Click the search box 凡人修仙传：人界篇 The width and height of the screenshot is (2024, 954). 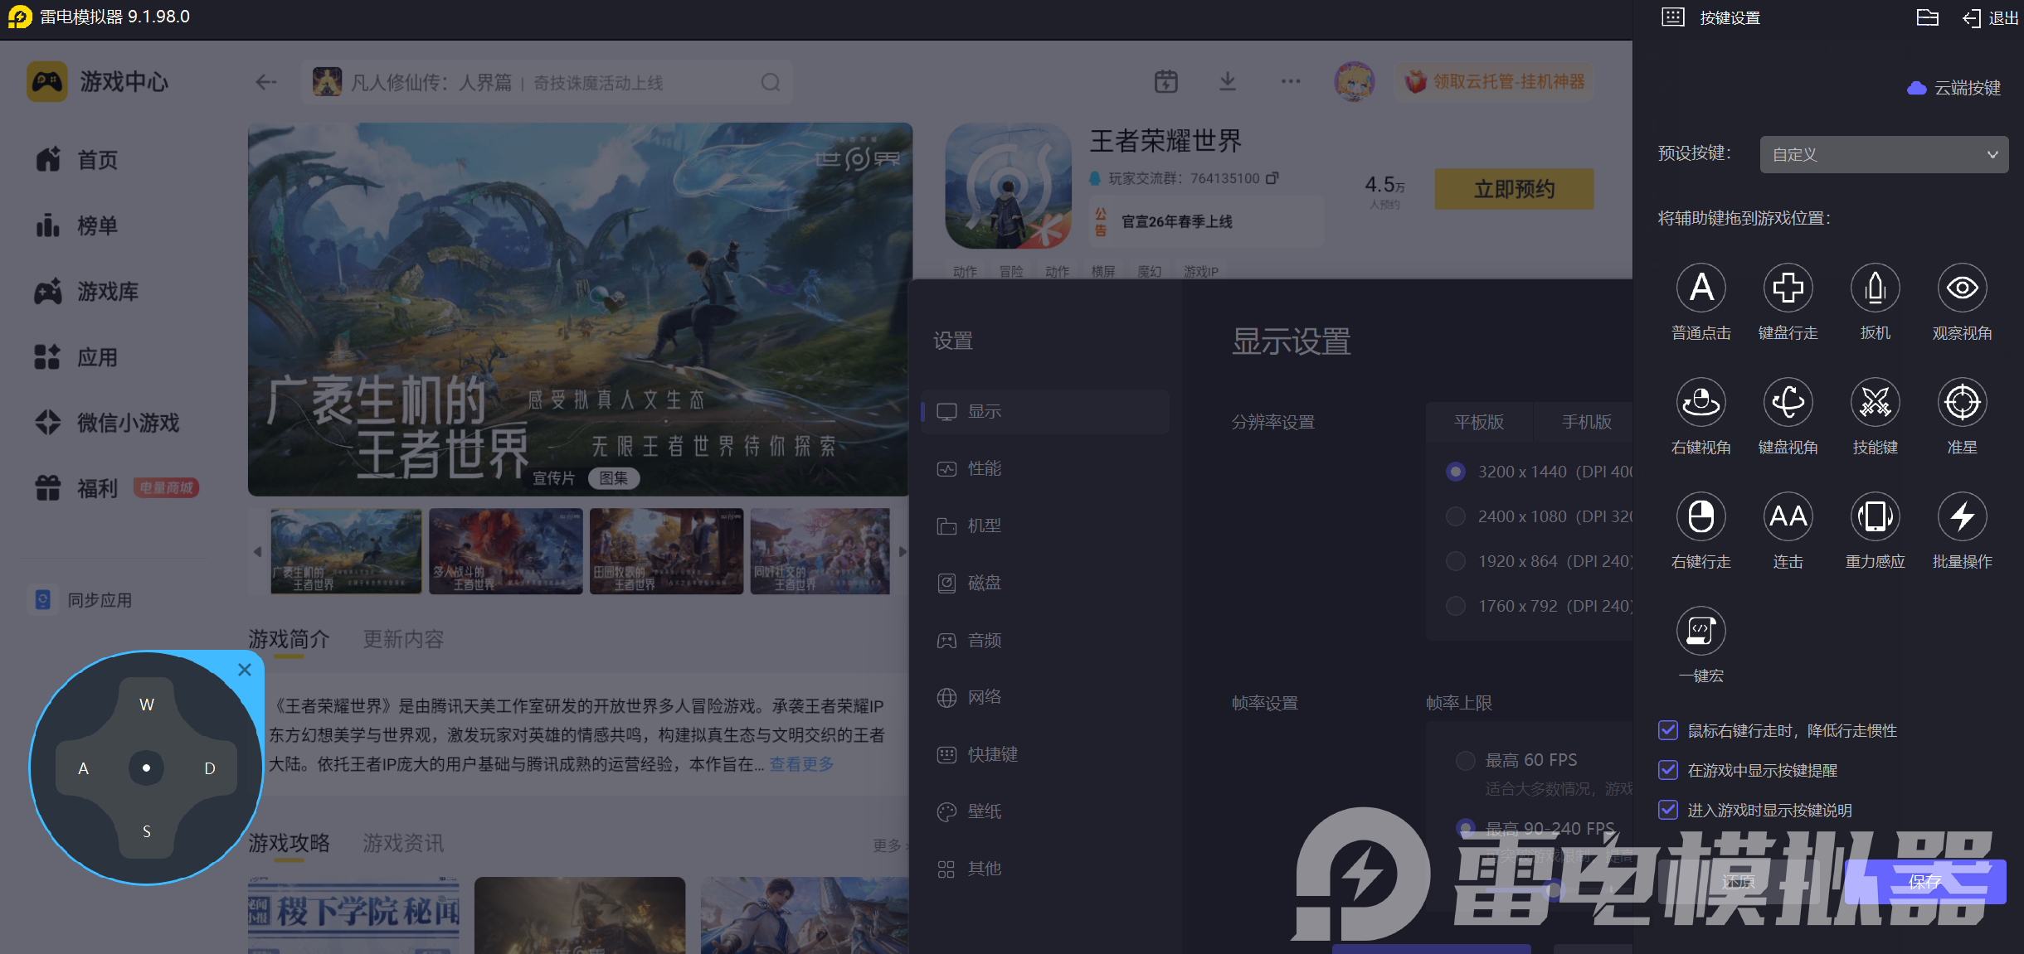tap(546, 82)
